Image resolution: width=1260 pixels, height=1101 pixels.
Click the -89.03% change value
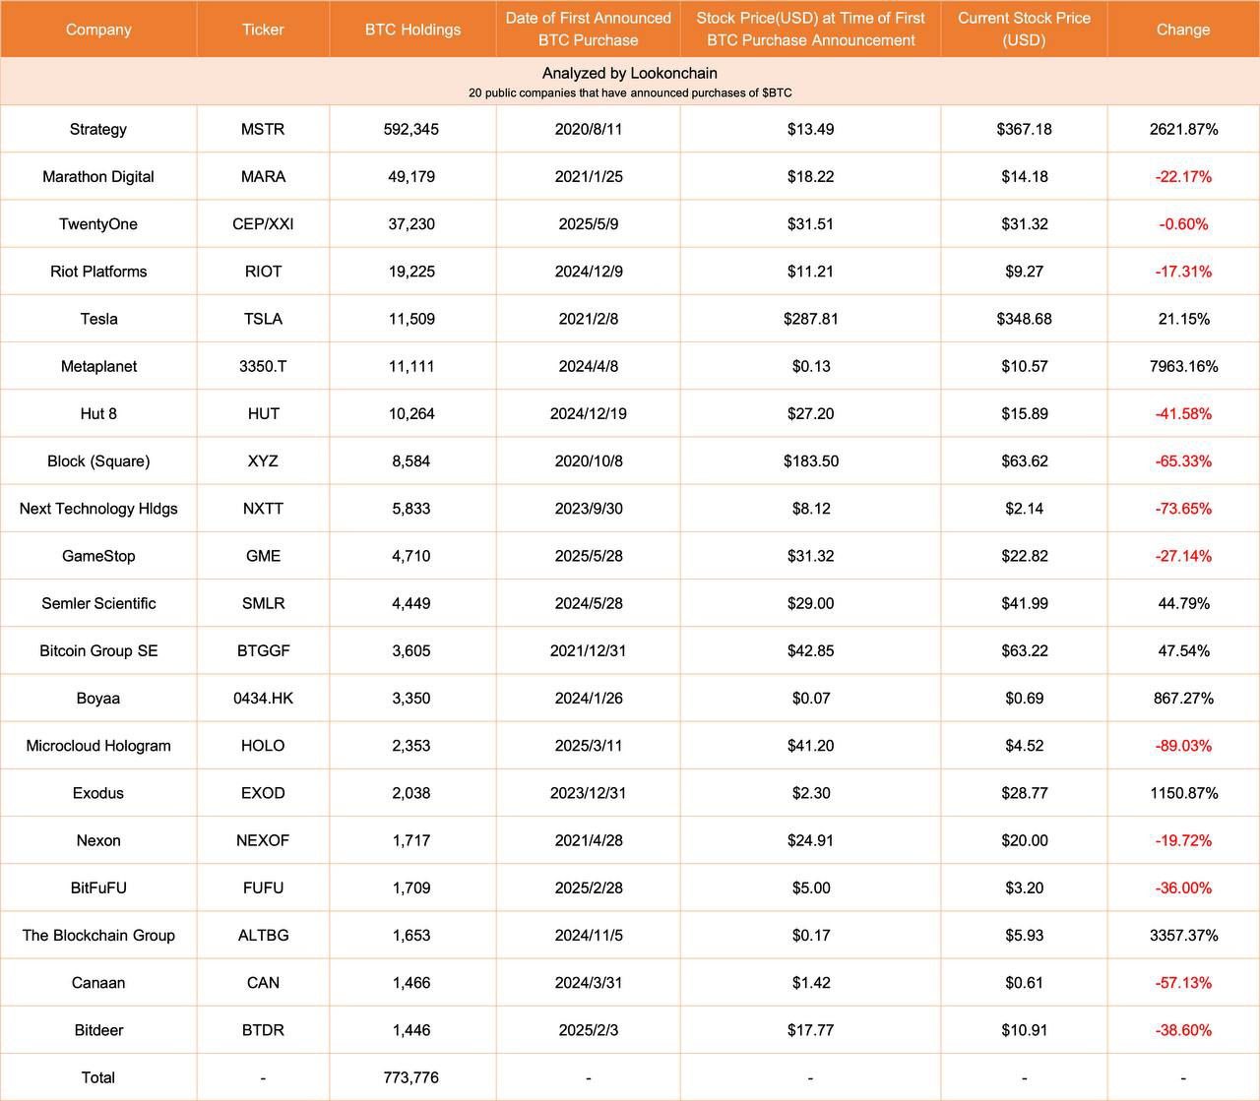(1183, 745)
